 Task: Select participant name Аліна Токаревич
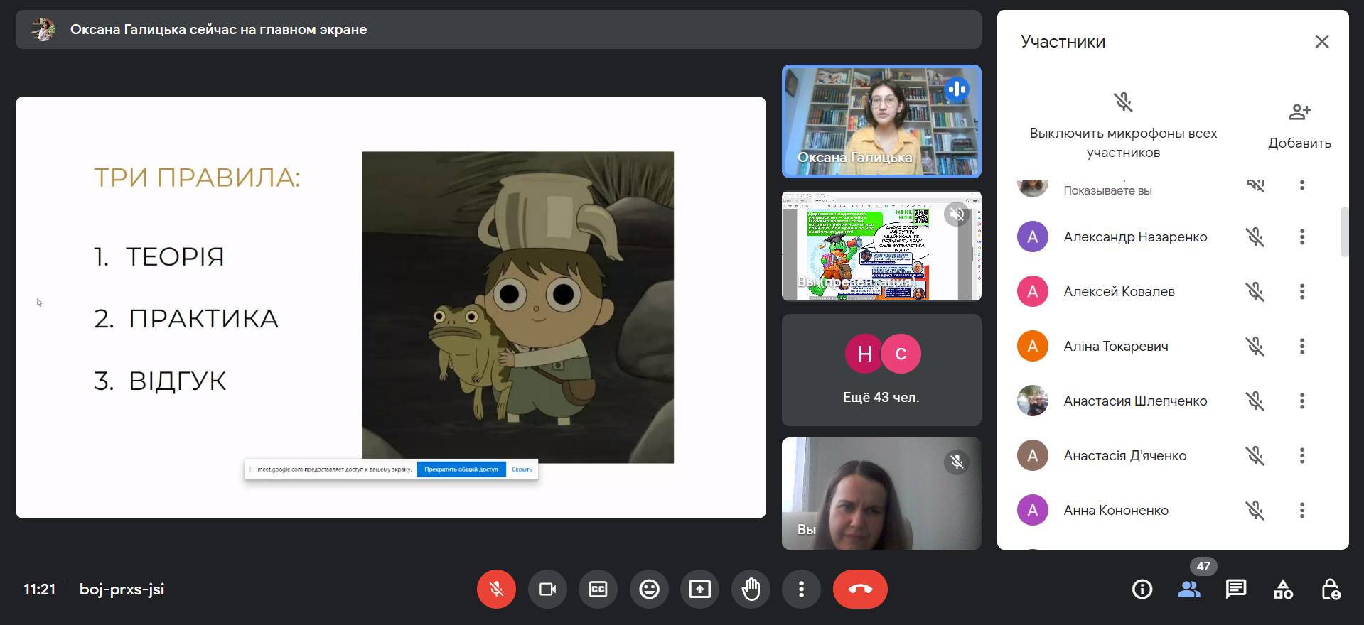(x=1116, y=346)
